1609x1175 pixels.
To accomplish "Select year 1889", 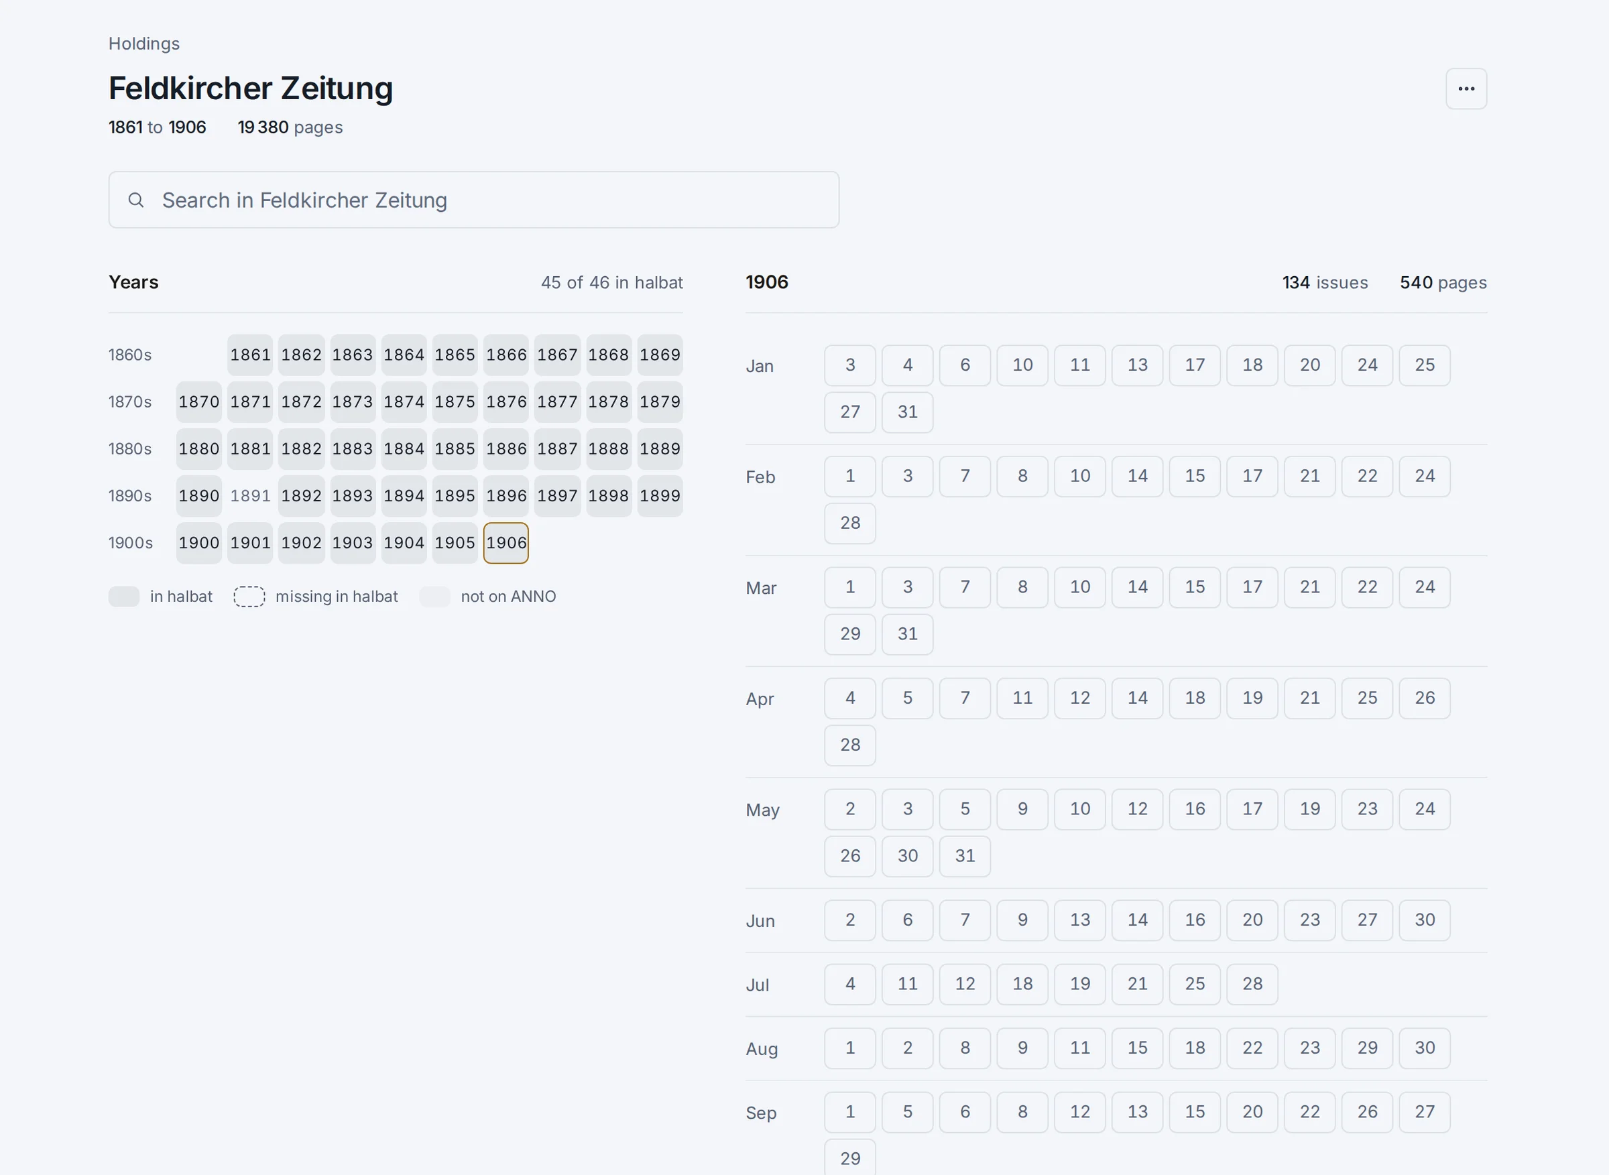I will coord(660,449).
